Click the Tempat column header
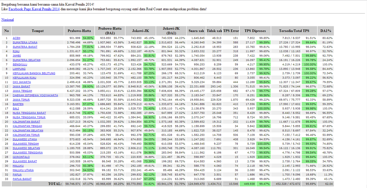Viewport: 367px width, 188px height. 38,31
